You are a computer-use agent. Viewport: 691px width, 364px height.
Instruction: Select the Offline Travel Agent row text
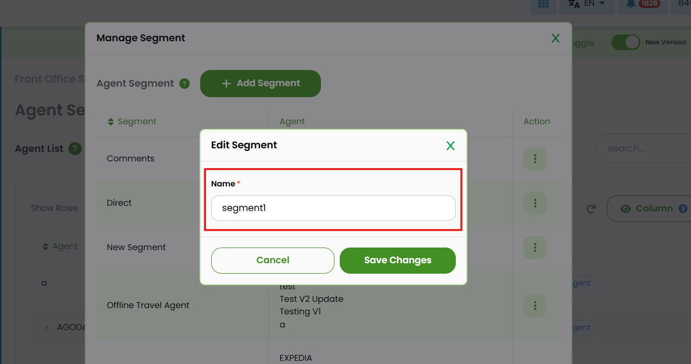(x=148, y=305)
